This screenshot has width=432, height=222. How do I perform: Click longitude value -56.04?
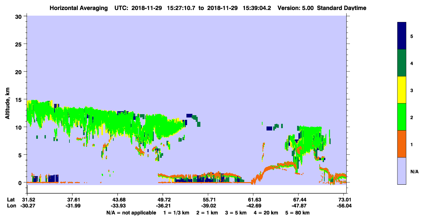point(345,206)
